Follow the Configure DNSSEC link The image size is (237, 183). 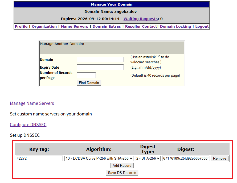pyautogui.click(x=28, y=124)
